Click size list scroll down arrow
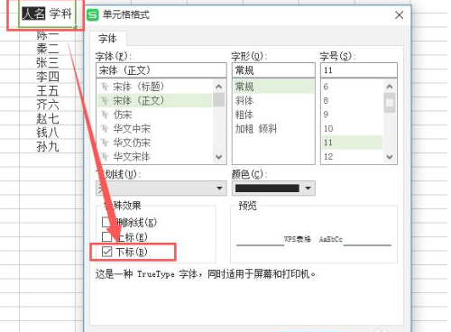 coord(390,157)
